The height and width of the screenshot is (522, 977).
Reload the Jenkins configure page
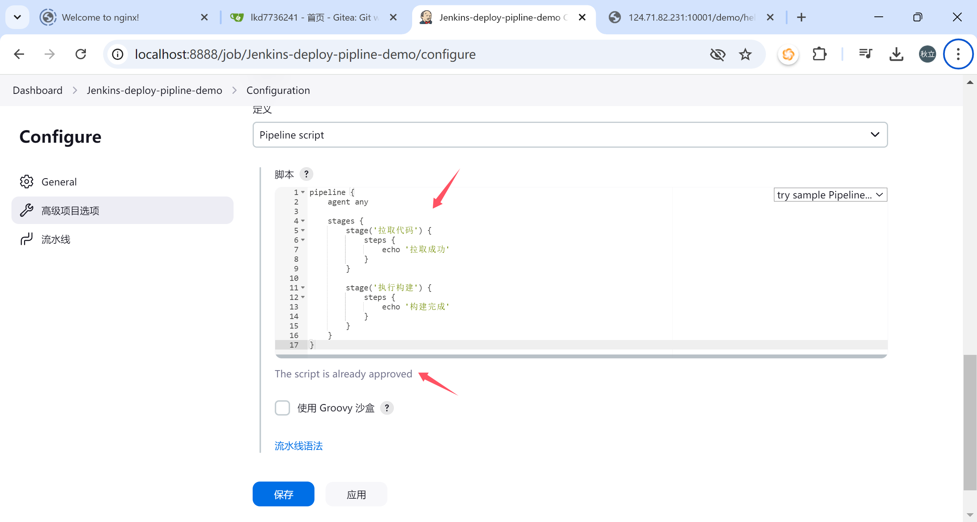pos(81,54)
